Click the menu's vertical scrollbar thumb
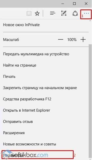The image size is (92, 160). click(x=90, y=101)
